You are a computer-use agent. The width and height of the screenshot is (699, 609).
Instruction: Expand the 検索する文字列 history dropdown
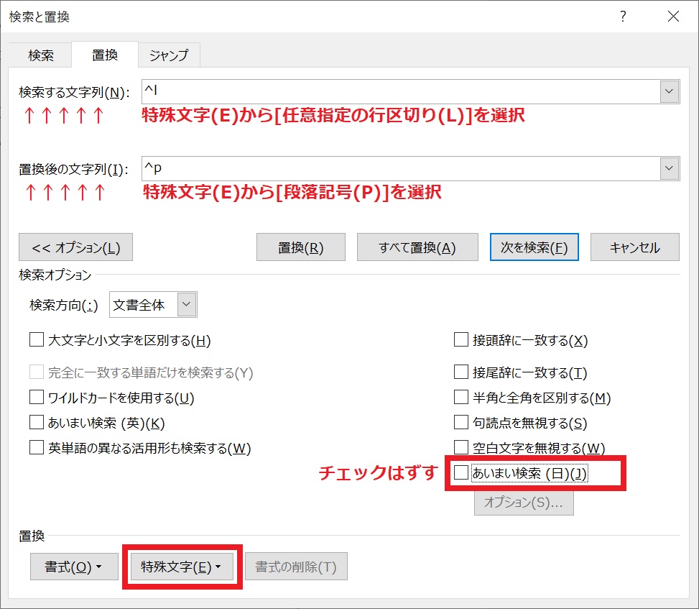(670, 91)
